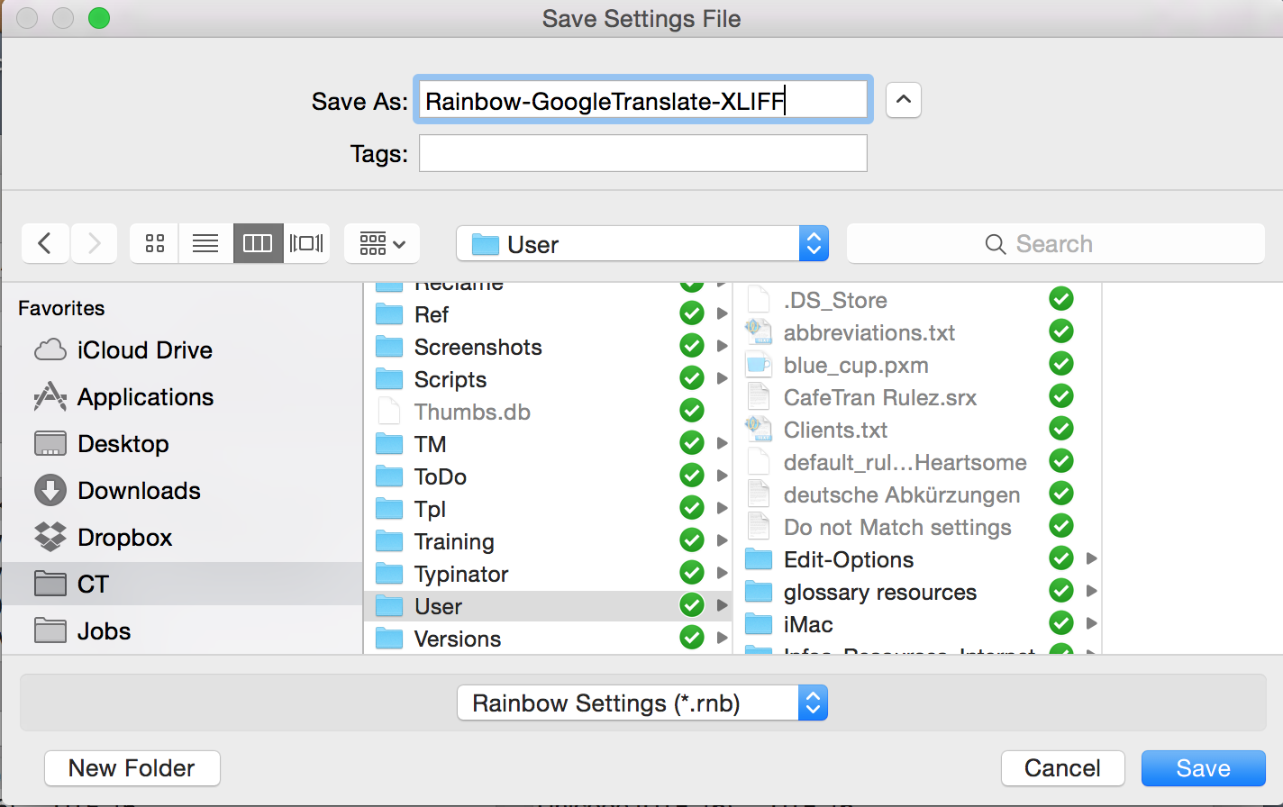Screen dimensions: 1283x807
Task: Switch to cover flow view
Action: (306, 244)
